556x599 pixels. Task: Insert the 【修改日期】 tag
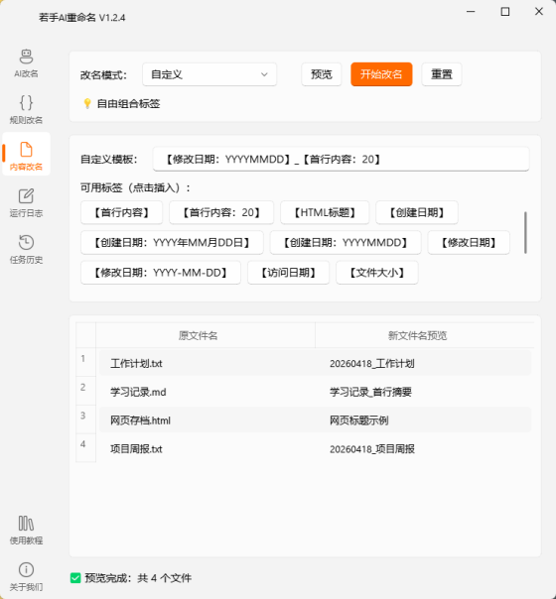(469, 243)
